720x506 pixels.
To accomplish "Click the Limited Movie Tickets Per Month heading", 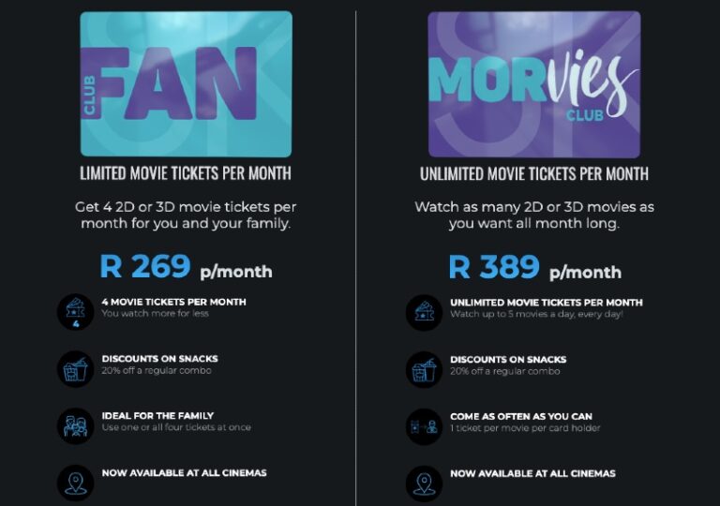I will click(186, 173).
